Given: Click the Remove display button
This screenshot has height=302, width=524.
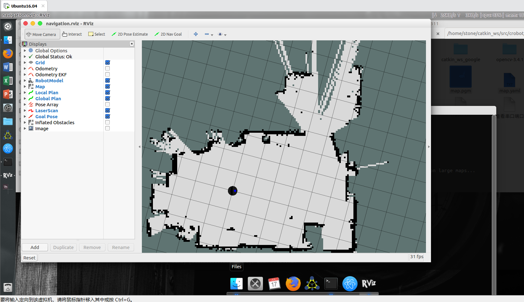Looking at the screenshot, I should [x=92, y=247].
